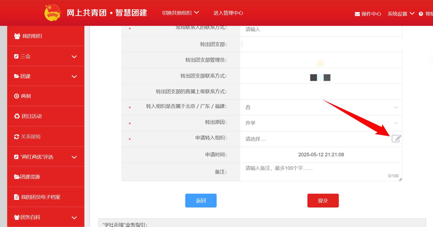Click the 团课资源 folder icon
Image resolution: width=433 pixels, height=227 pixels.
(17, 177)
